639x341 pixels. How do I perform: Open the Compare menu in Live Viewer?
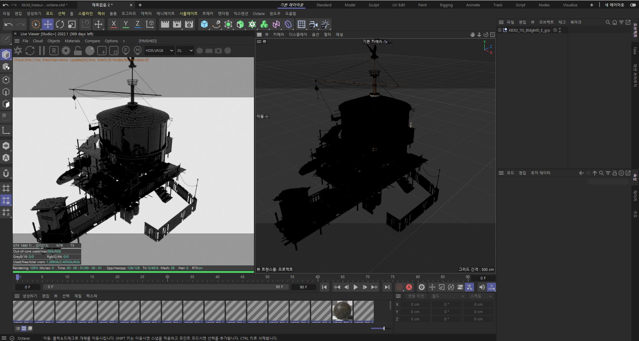click(92, 41)
